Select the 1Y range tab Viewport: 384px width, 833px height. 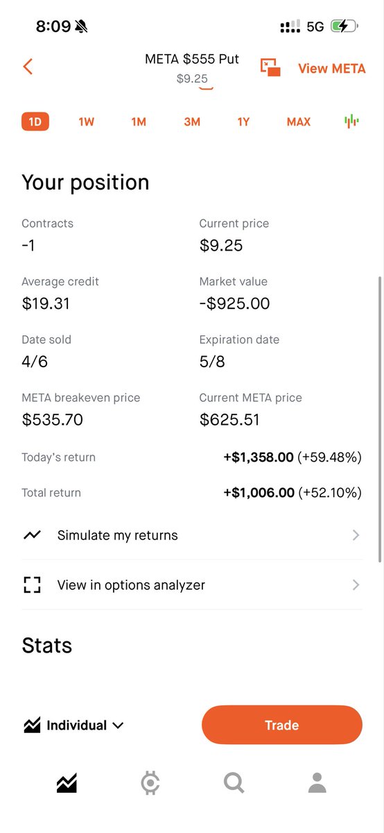[x=243, y=121]
